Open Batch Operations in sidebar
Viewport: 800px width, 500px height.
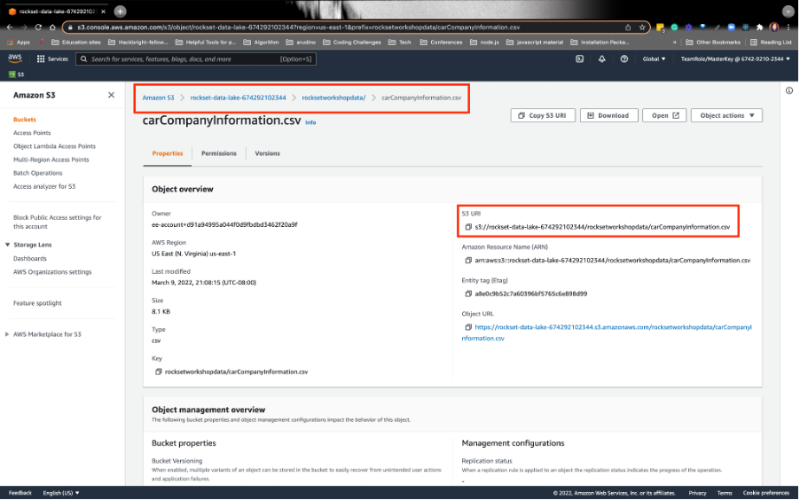click(38, 174)
